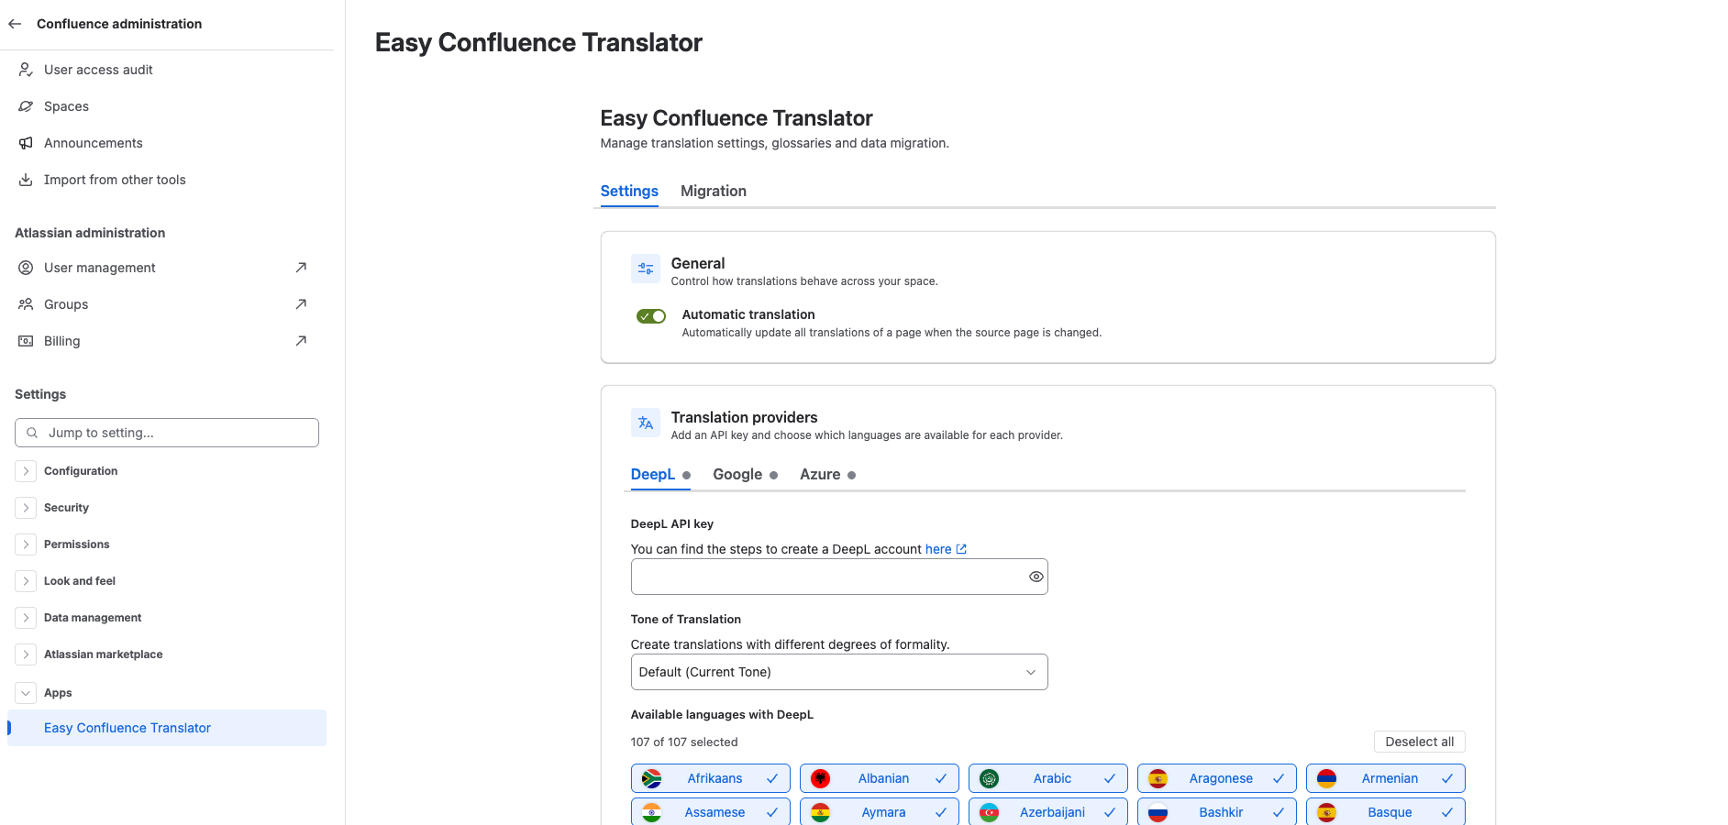Expand the Permissions settings section
The width and height of the screenshot is (1728, 825).
[x=26, y=544]
